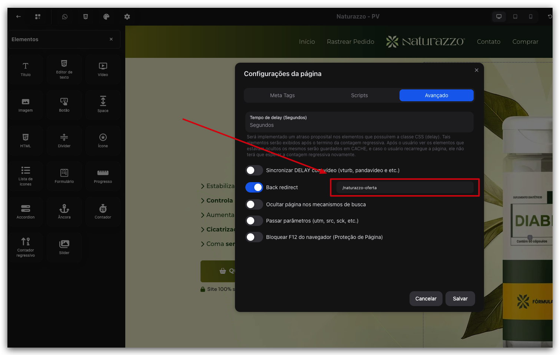Add a Vídeo element
This screenshot has height=355, width=560.
(103, 69)
